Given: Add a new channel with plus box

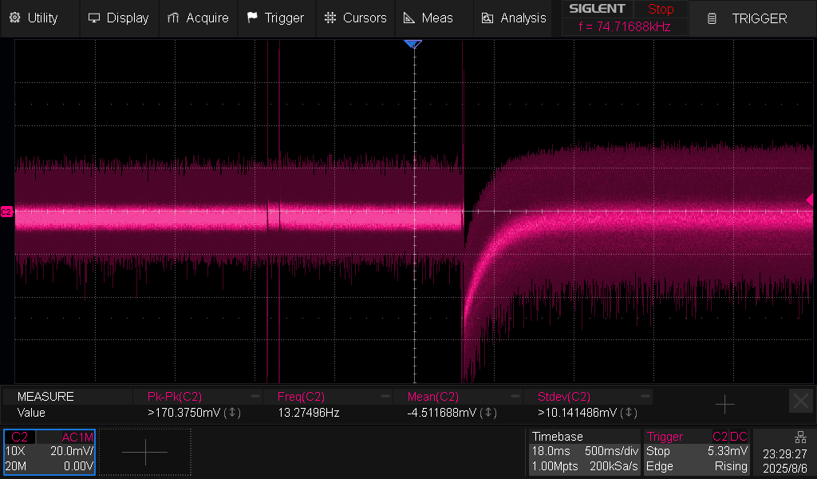Looking at the screenshot, I should click(x=145, y=452).
